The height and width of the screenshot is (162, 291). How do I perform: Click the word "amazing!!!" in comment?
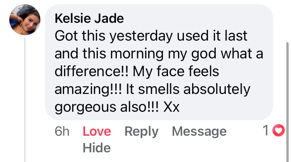(x=88, y=90)
